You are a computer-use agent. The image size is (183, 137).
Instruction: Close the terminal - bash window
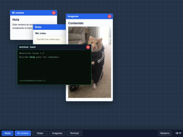pyautogui.click(x=88, y=47)
